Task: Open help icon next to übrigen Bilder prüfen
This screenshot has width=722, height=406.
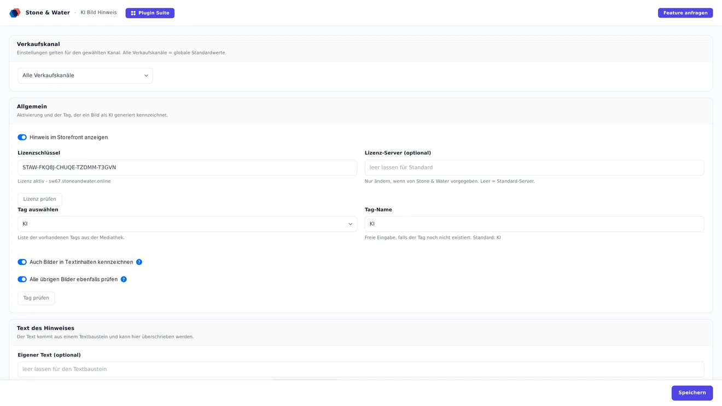Action: click(124, 279)
